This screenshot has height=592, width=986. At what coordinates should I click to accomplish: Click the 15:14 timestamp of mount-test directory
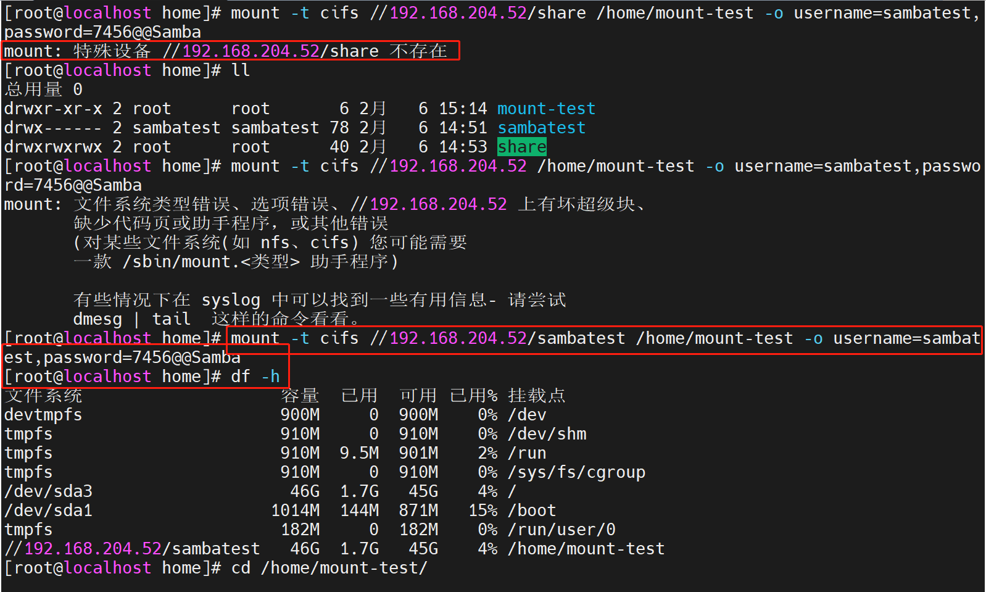[463, 109]
